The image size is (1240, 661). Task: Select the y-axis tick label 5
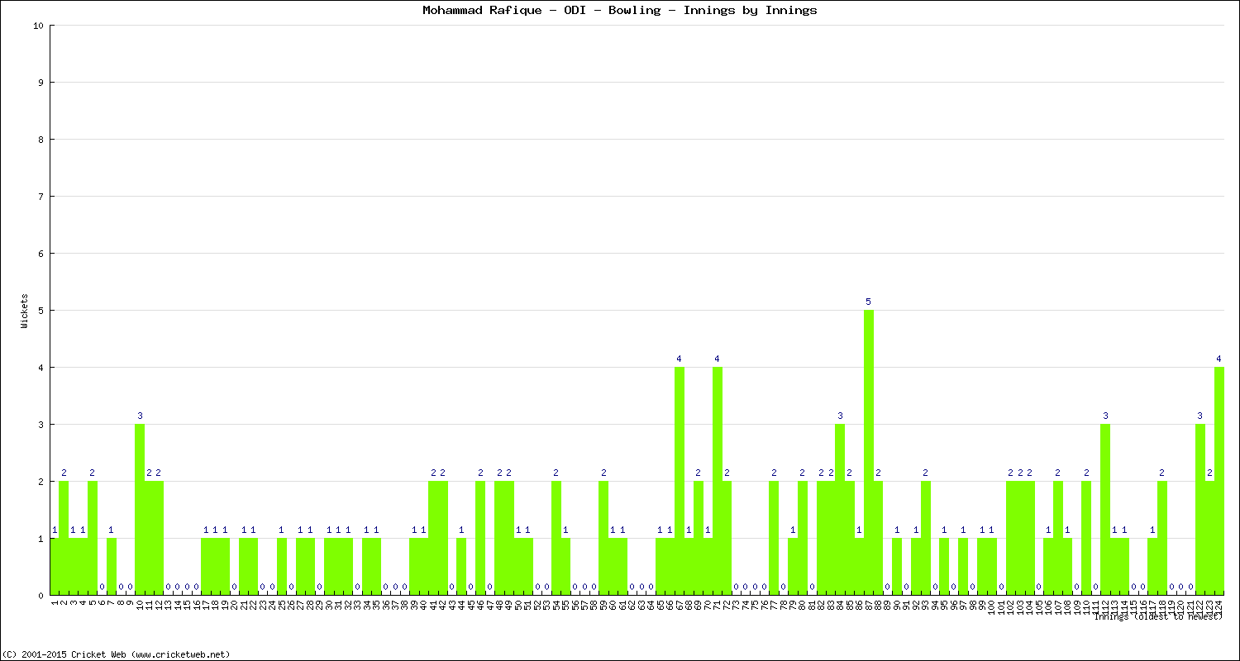[x=41, y=311]
